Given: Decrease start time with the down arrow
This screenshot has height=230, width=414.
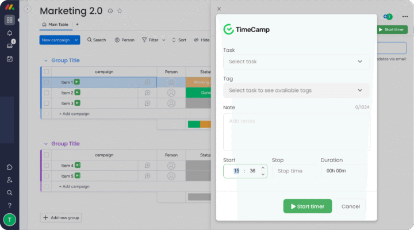Looking at the screenshot, I should tap(263, 174).
